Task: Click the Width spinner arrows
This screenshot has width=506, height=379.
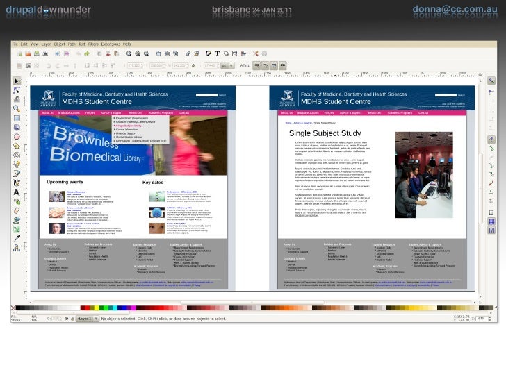Action: (188, 66)
